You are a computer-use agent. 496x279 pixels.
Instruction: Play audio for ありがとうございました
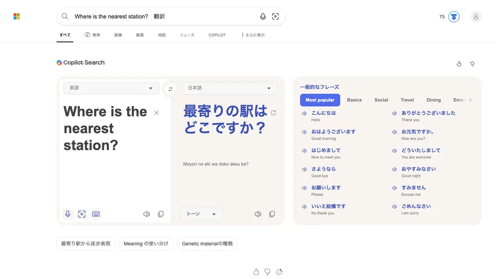pyautogui.click(x=394, y=113)
